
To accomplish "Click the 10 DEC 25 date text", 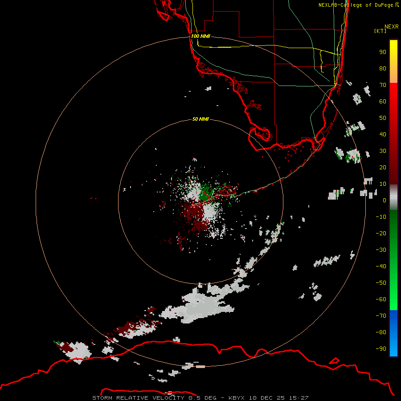I will (x=267, y=398).
